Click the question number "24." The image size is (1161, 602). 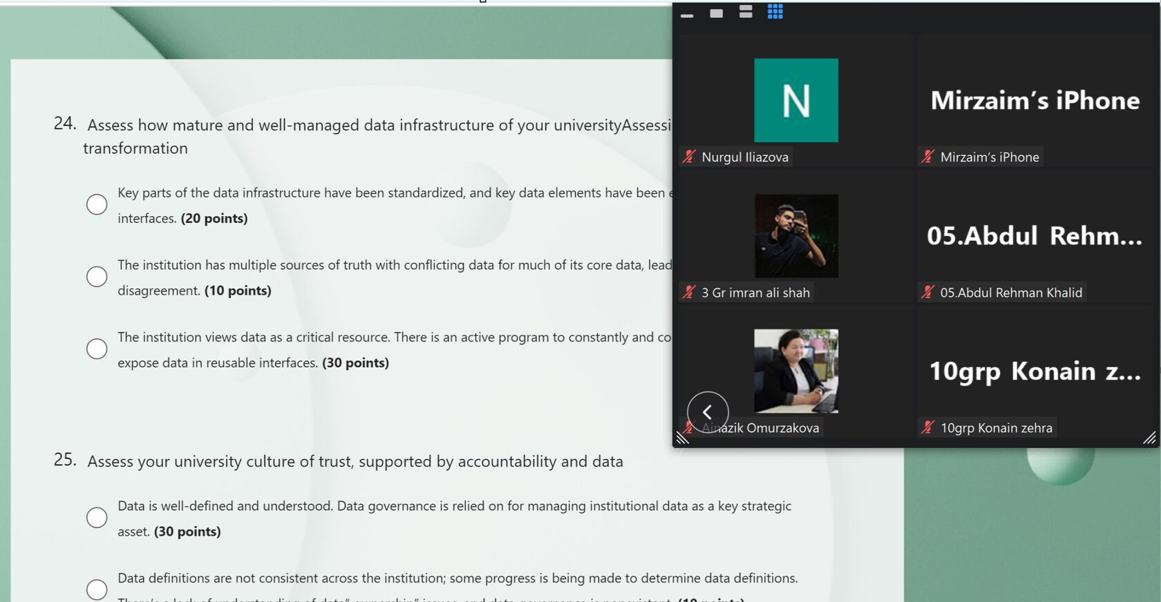tap(65, 123)
